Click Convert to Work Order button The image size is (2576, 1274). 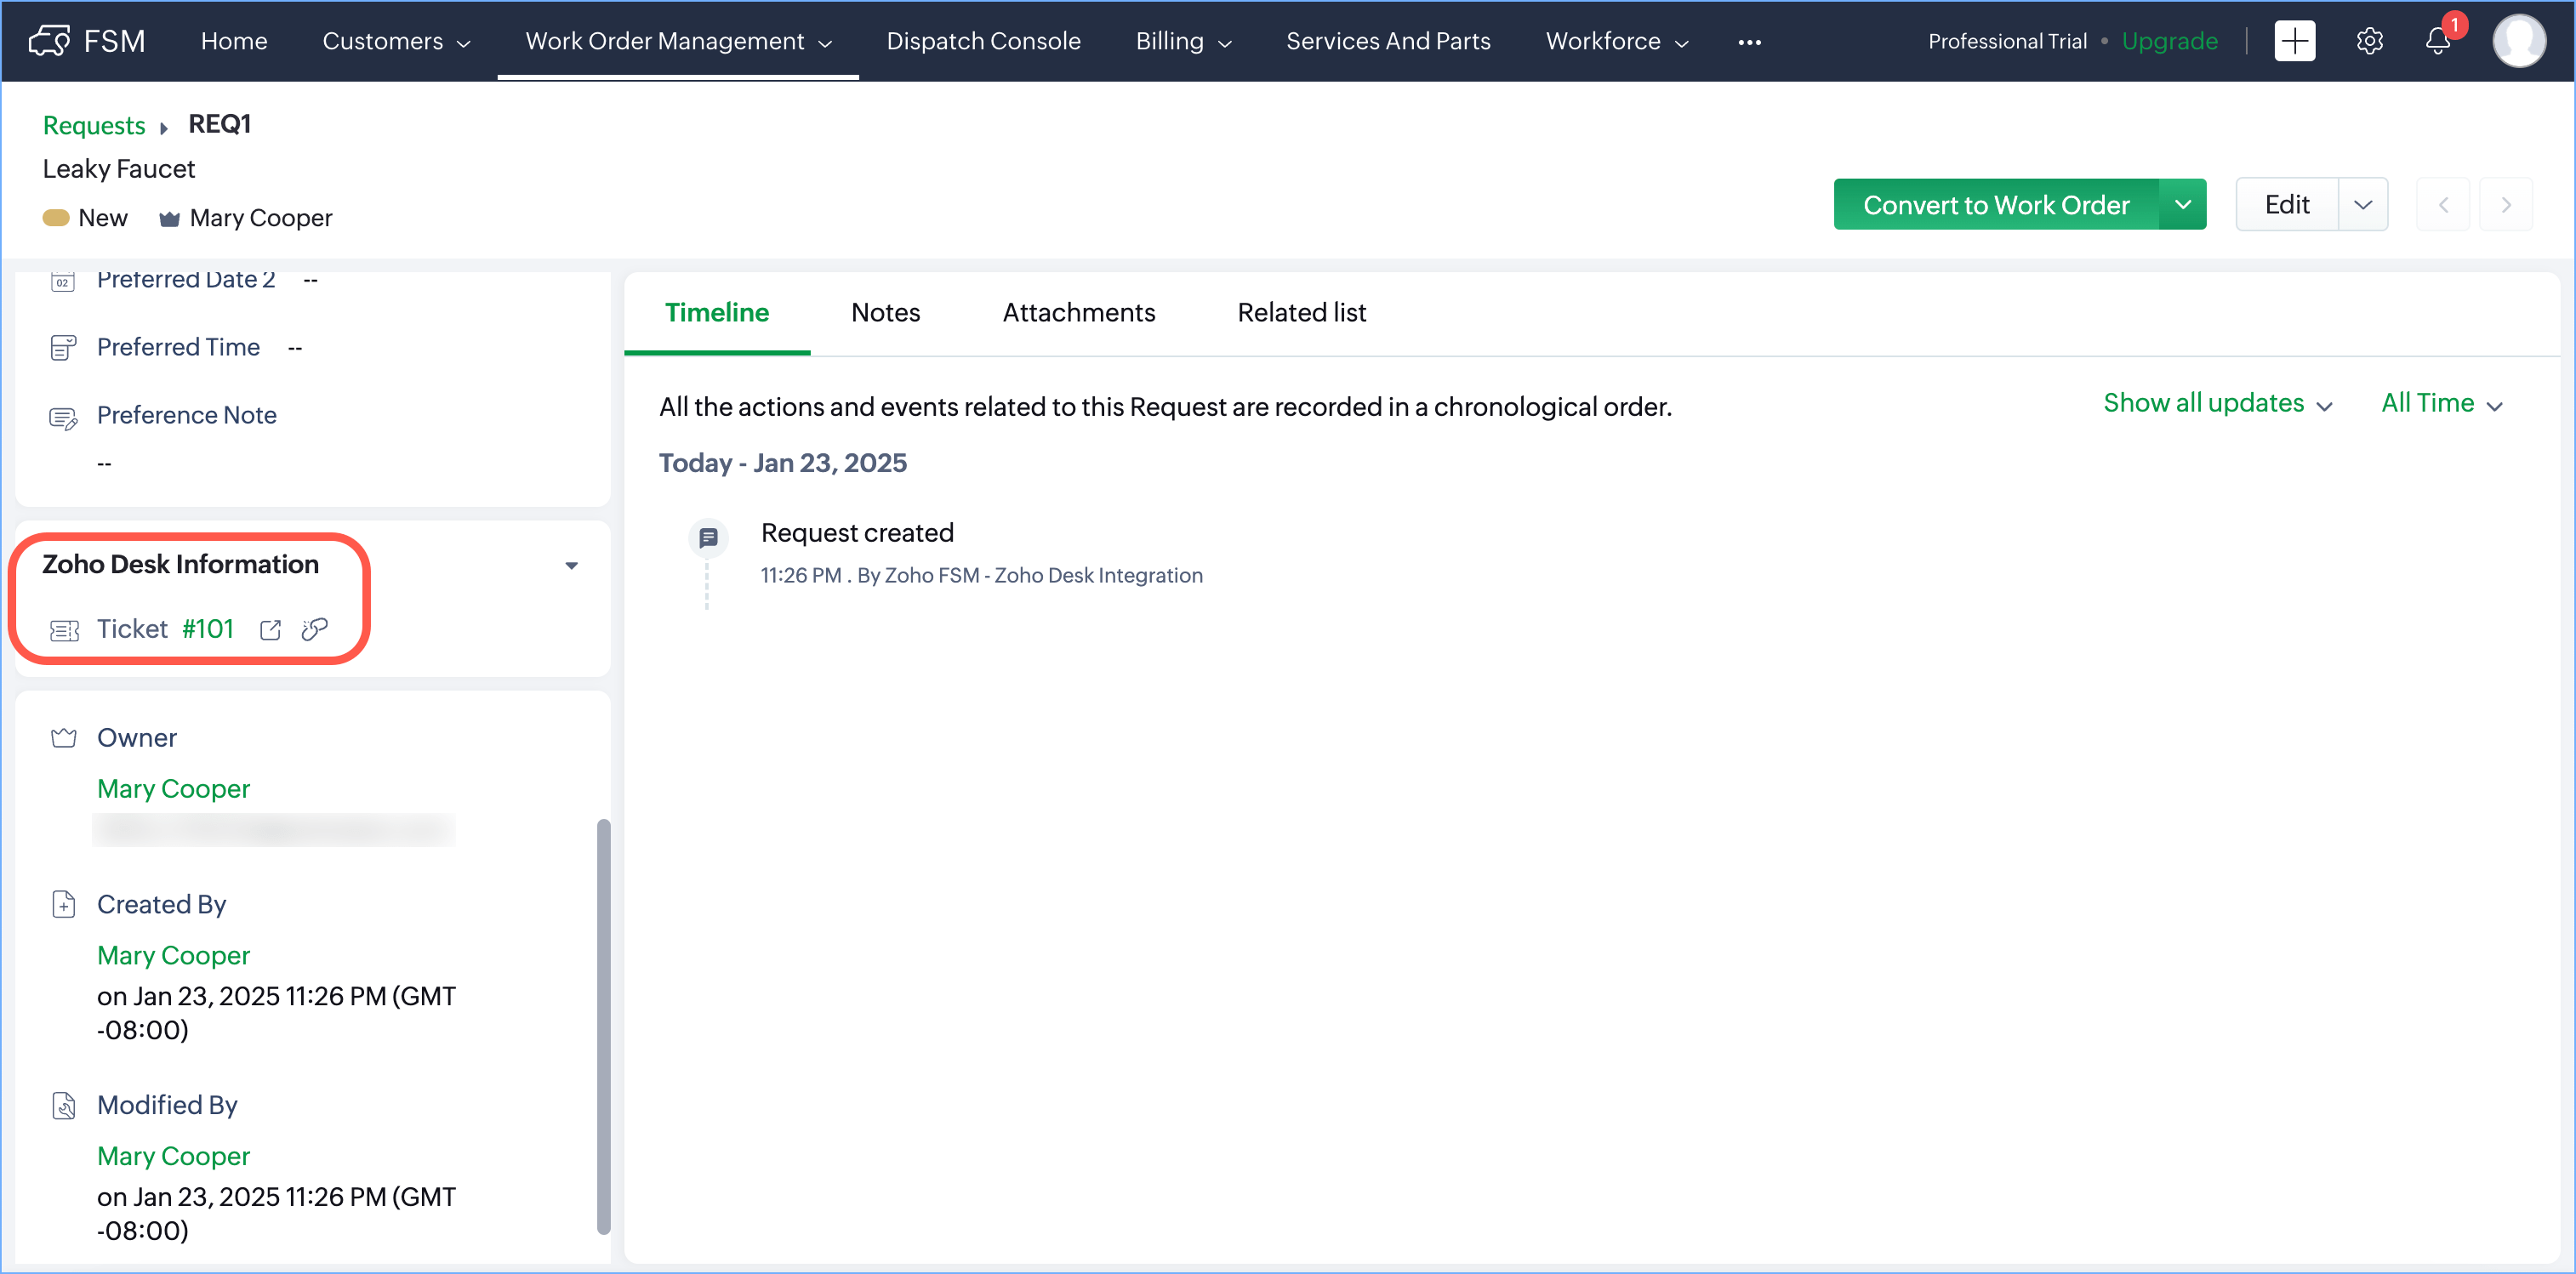[1996, 205]
